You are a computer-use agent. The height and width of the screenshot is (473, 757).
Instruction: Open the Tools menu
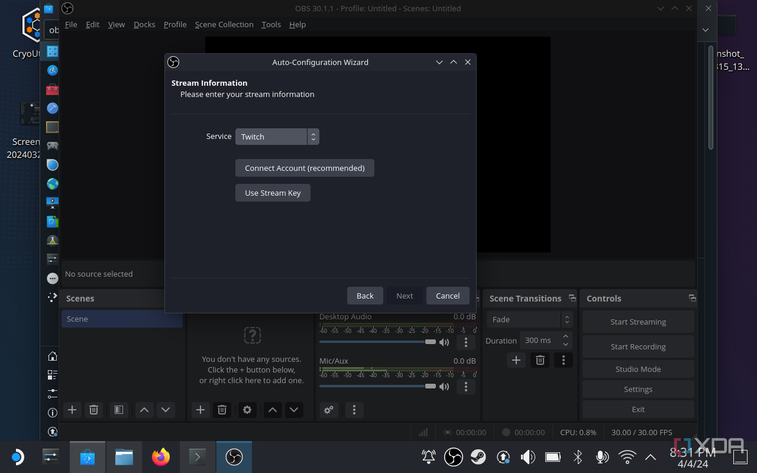tap(271, 24)
